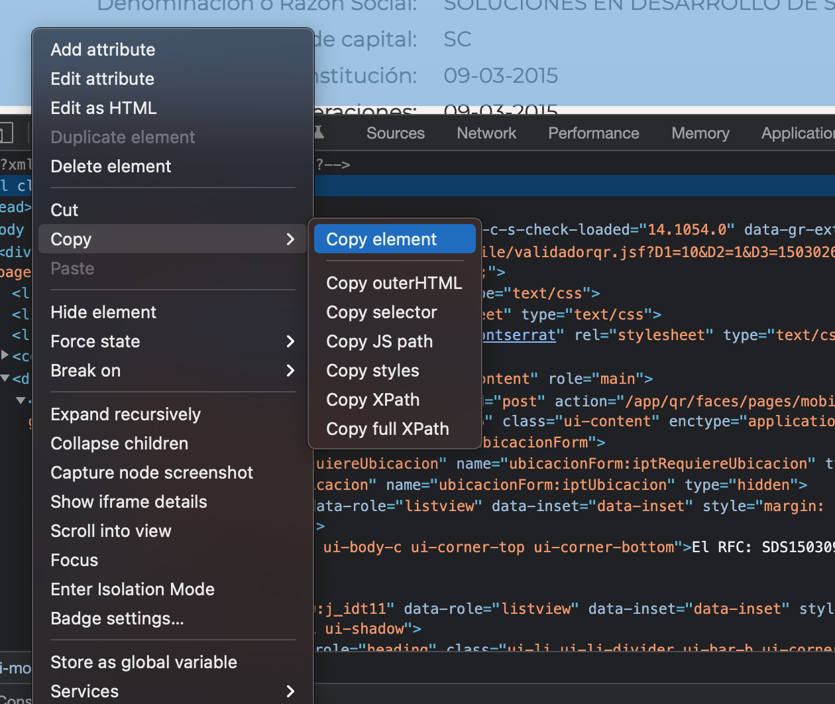Click the 'ntserrat' stylesheet link

pyautogui.click(x=519, y=335)
